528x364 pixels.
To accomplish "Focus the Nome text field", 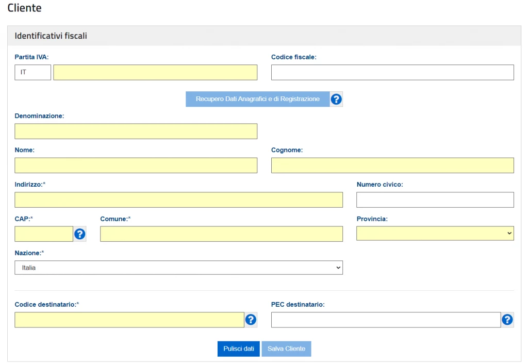I will tap(136, 166).
